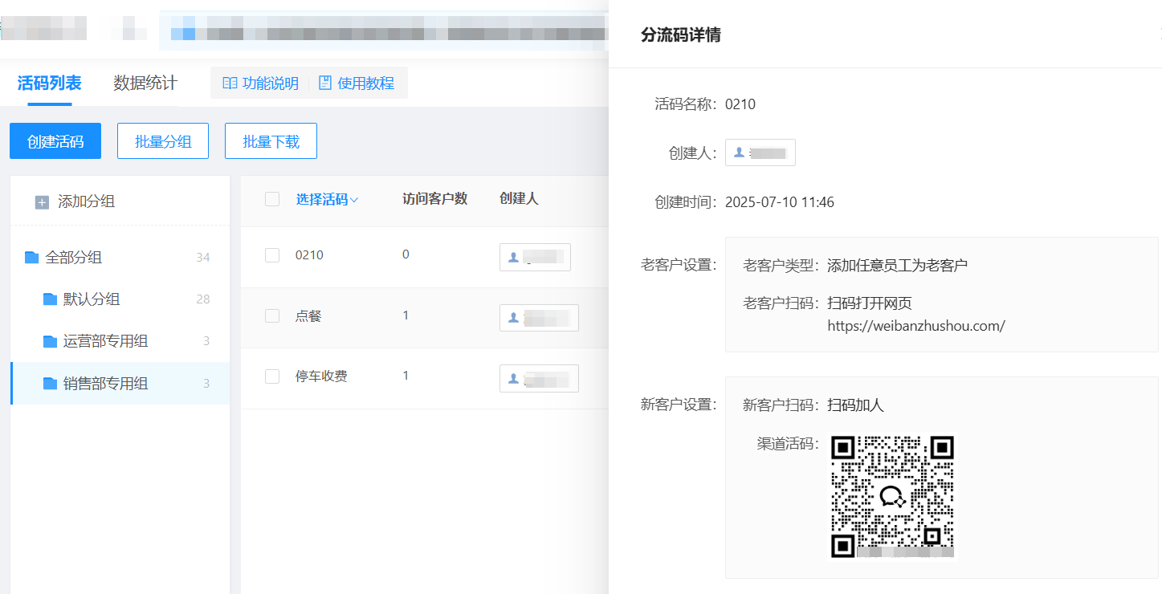Open the 功能说明 link
1162x594 pixels.
tap(261, 83)
